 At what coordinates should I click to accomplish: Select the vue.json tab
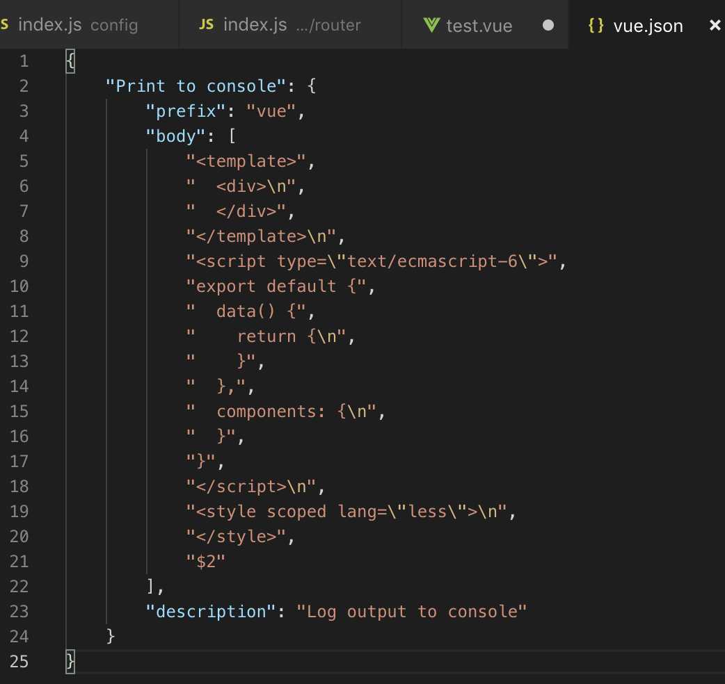tap(647, 26)
